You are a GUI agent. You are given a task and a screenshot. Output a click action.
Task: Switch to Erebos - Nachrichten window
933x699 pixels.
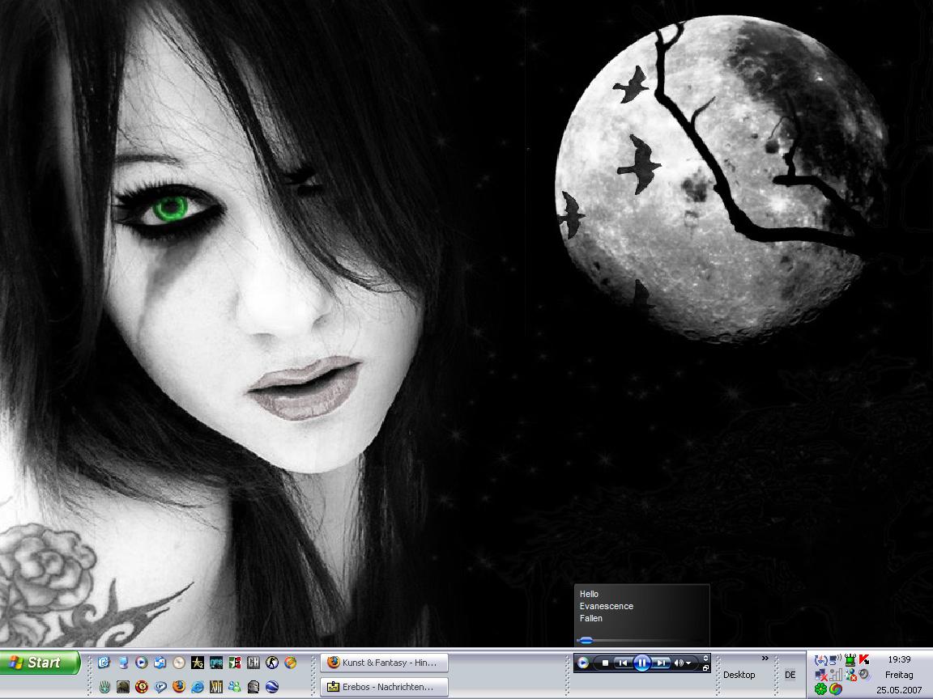385,687
